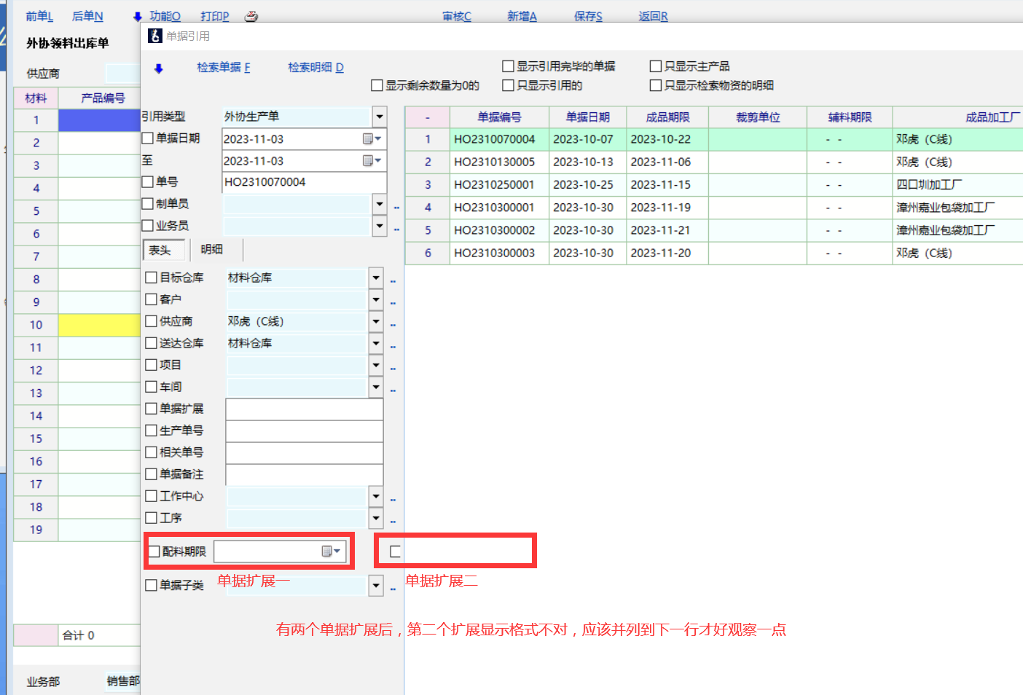The height and width of the screenshot is (695, 1023).
Task: Open calendar picker for 单据日期 start date
Action: [372, 138]
